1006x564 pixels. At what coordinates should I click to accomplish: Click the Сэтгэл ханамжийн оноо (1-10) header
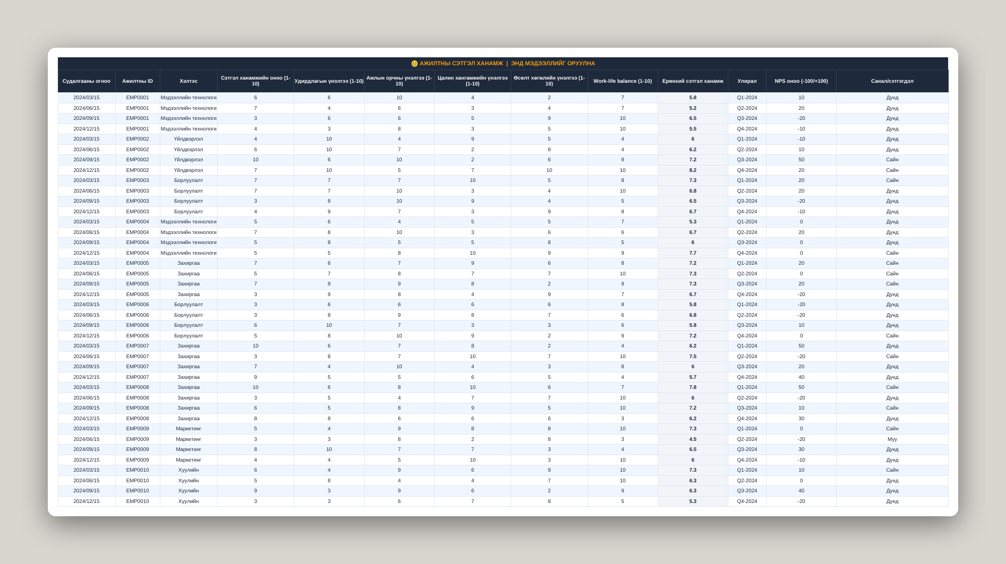(255, 81)
